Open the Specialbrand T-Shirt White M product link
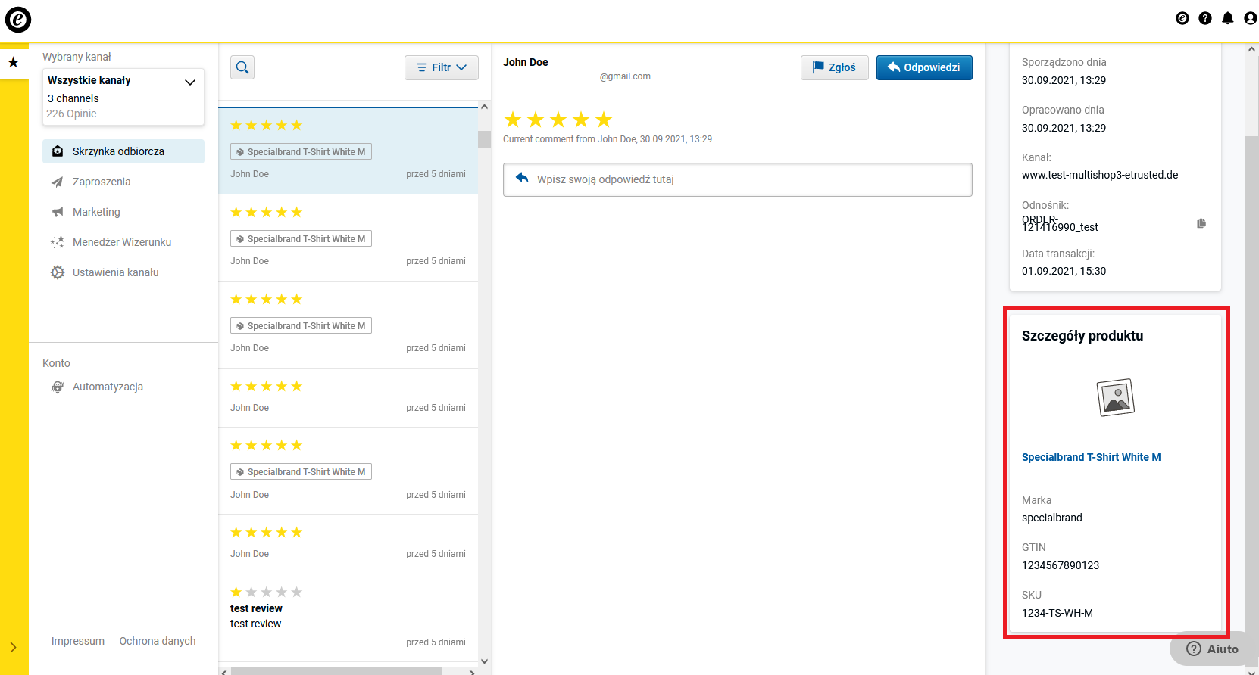This screenshot has height=675, width=1259. click(x=1091, y=457)
